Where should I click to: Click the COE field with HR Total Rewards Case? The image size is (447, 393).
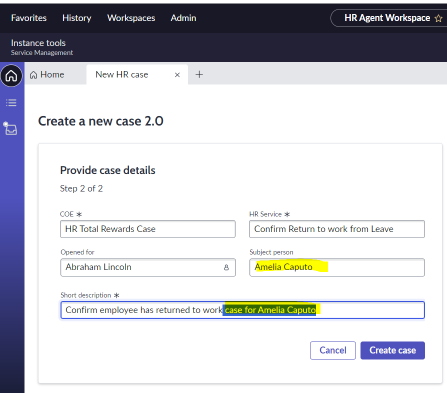(147, 229)
